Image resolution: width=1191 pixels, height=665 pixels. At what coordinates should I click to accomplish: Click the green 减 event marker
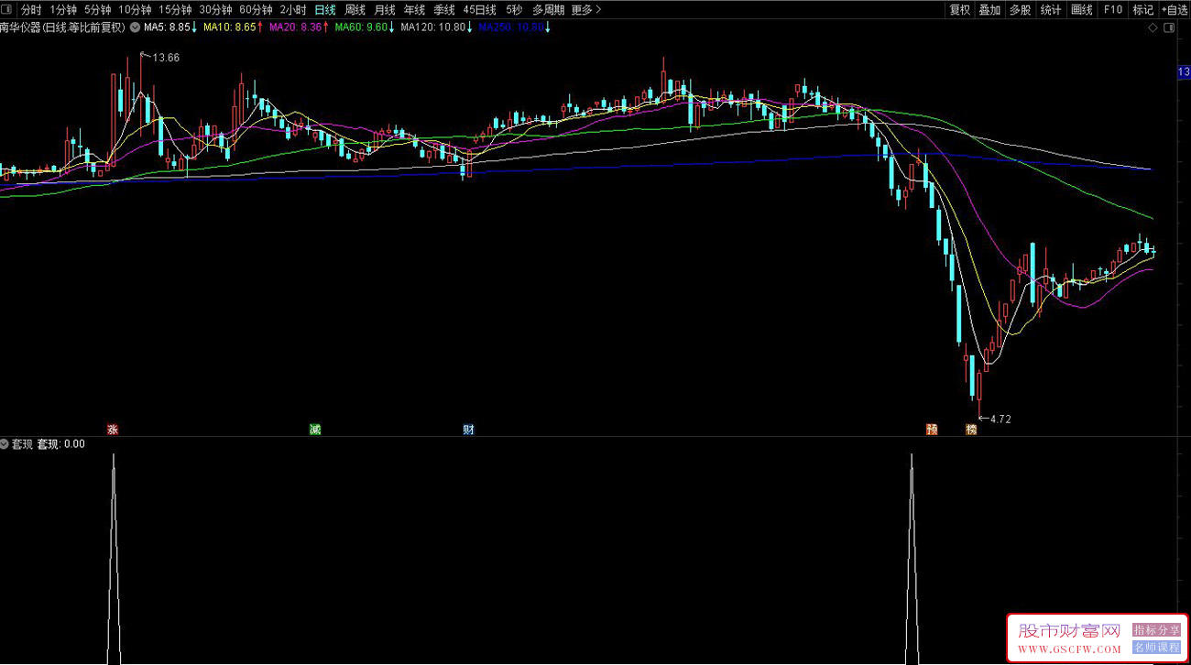[315, 429]
